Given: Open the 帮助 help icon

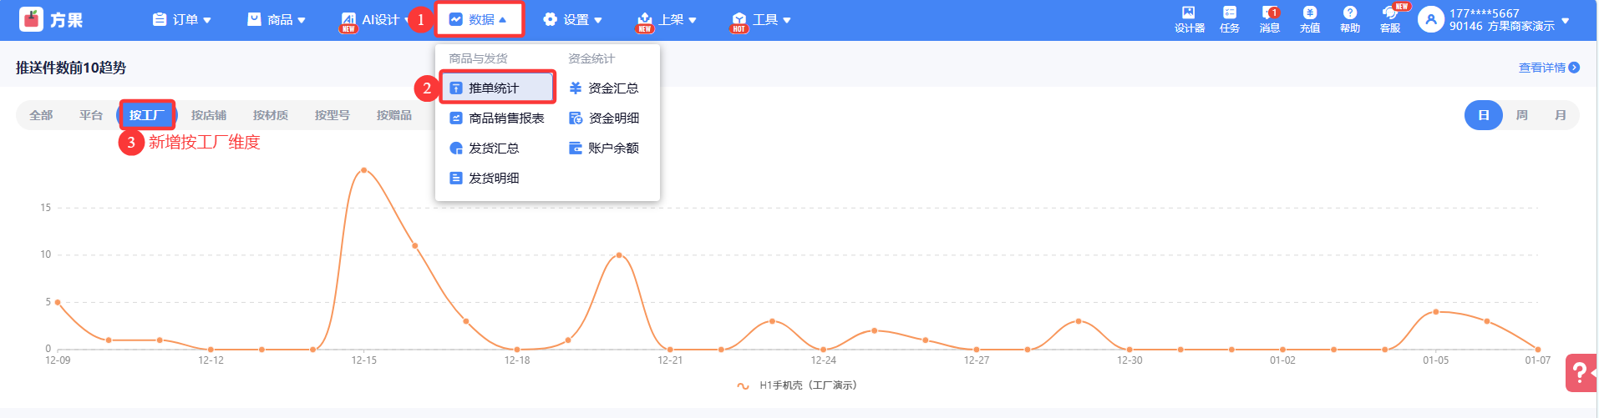Looking at the screenshot, I should (x=1349, y=13).
